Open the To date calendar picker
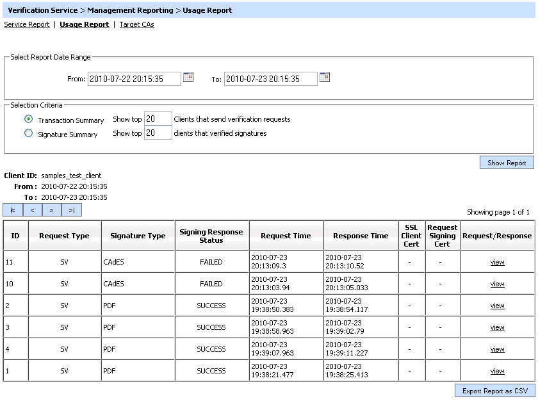Image resolution: width=538 pixels, height=401 pixels. (325, 78)
